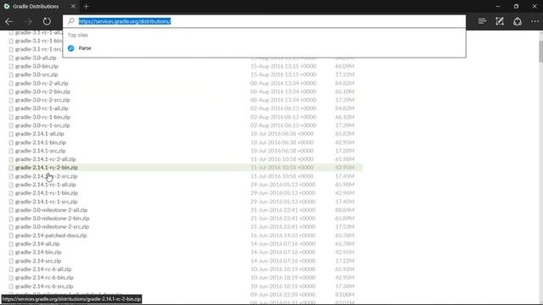The image size is (543, 305).
Task: Open gradle-2.14-rc-6-bin.zip
Action: (44, 277)
